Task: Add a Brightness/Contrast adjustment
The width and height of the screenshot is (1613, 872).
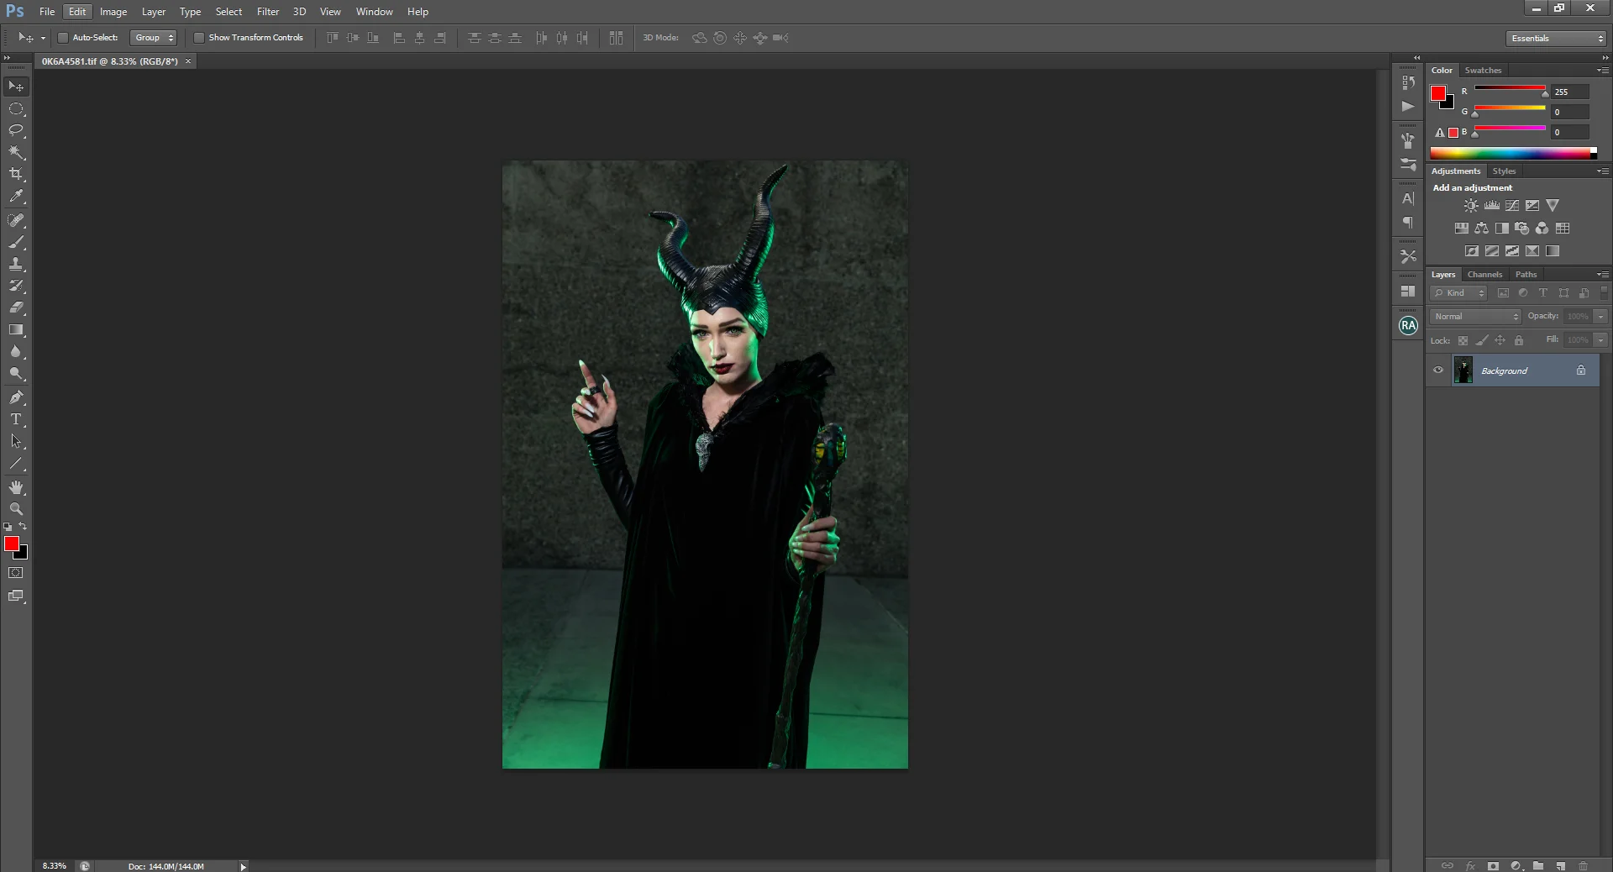Action: [x=1471, y=206]
